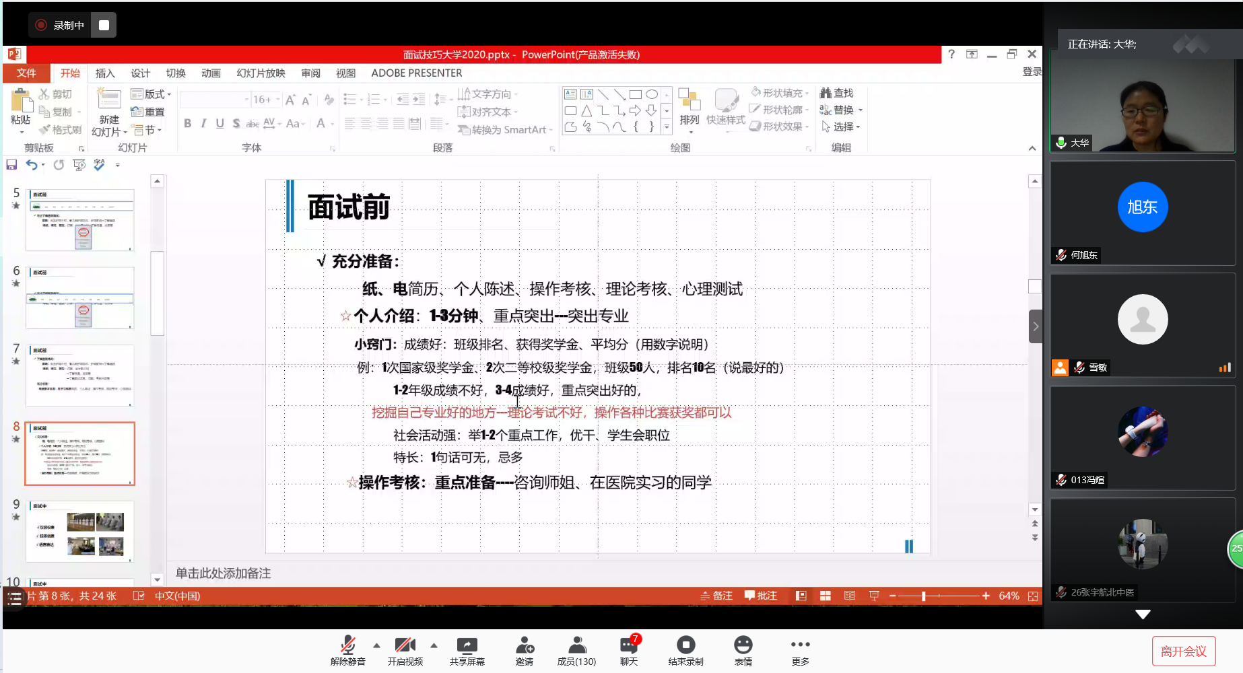The width and height of the screenshot is (1243, 673).
Task: Unmute the microphone
Action: [x=347, y=646]
